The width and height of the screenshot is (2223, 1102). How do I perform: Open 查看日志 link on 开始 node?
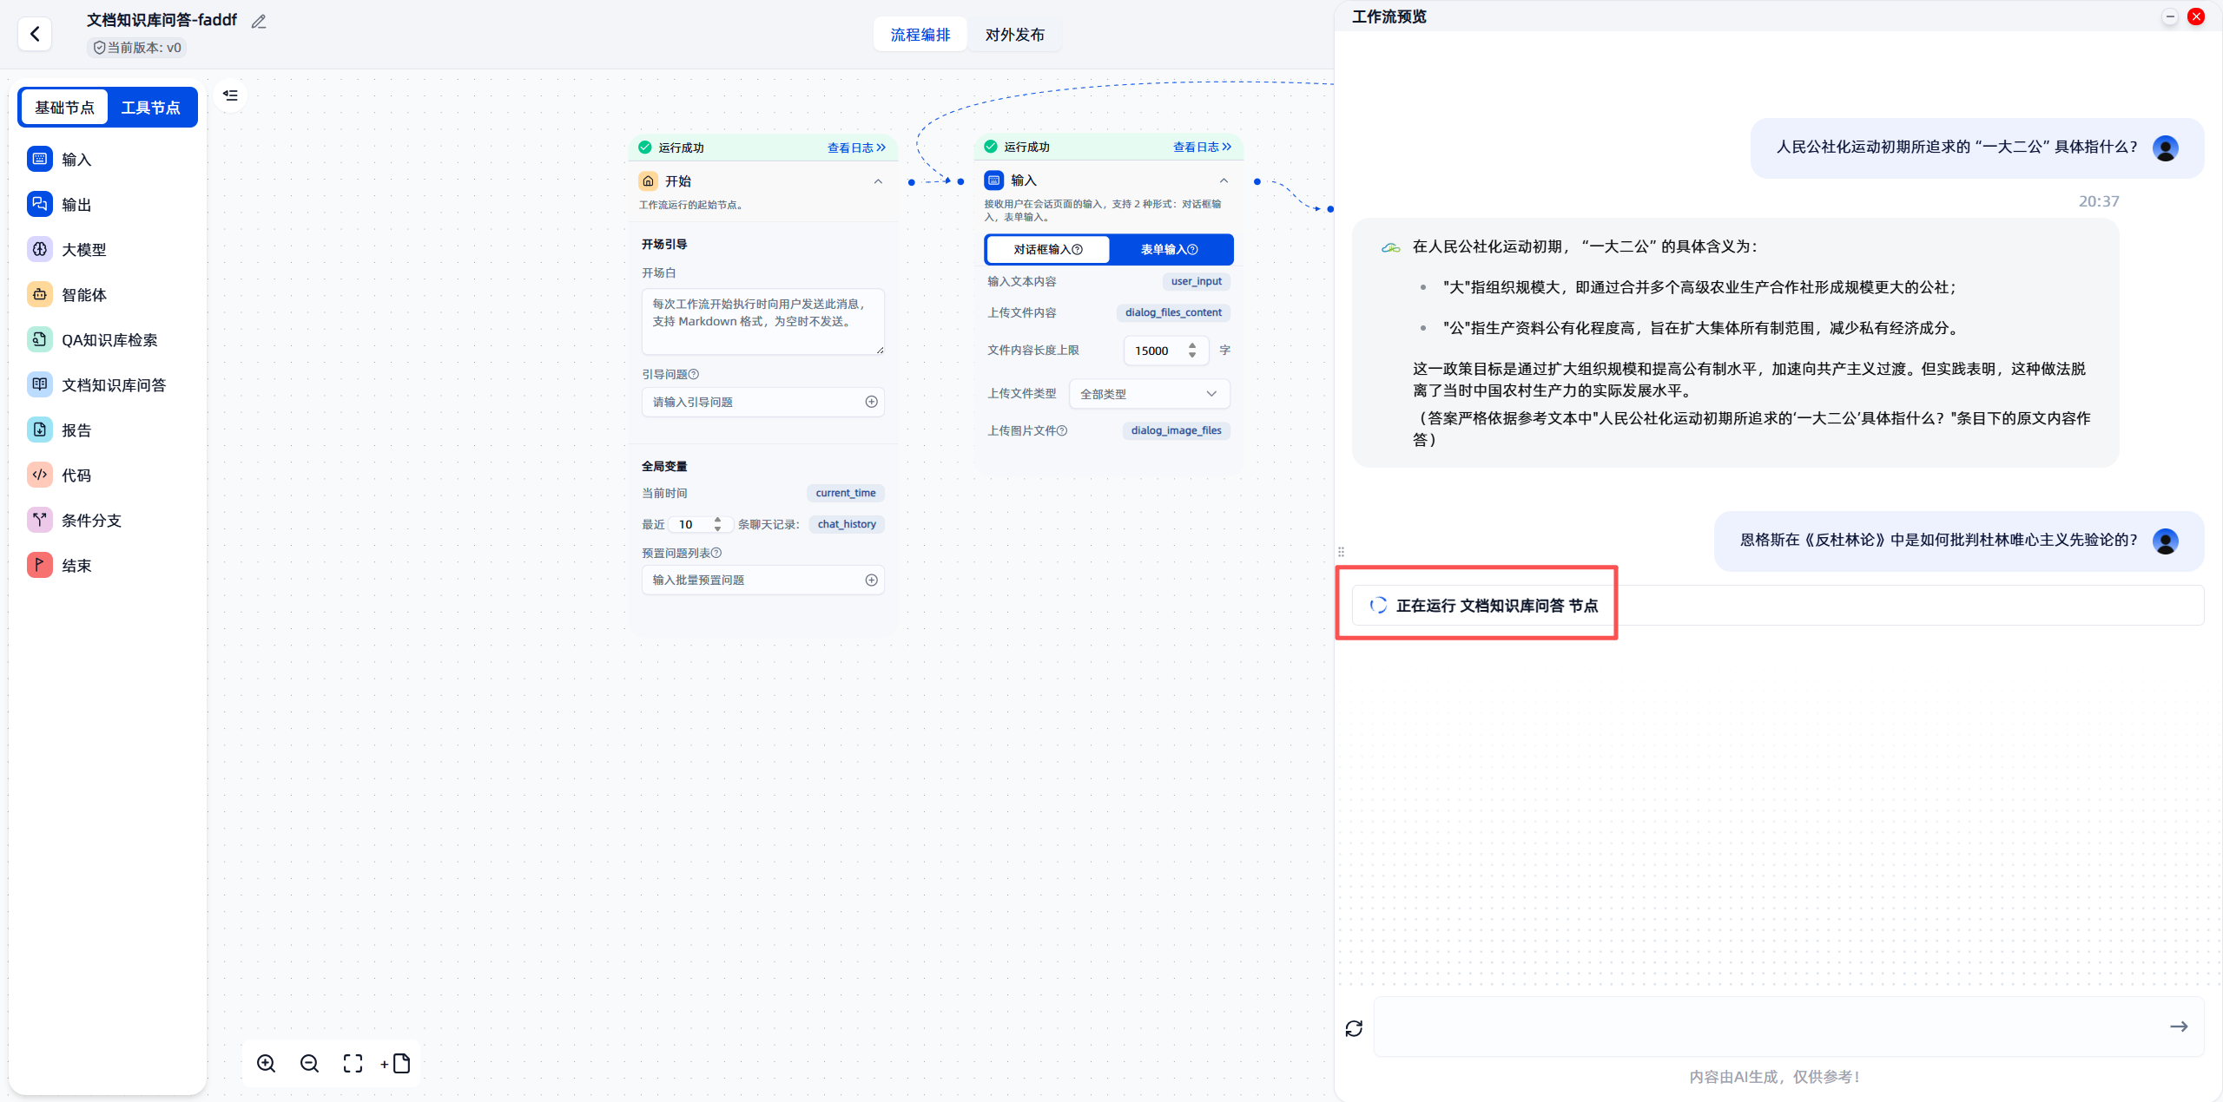click(855, 148)
